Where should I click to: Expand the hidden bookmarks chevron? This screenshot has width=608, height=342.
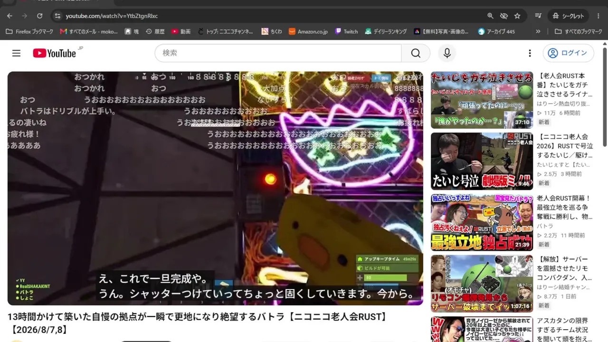[x=538, y=31]
